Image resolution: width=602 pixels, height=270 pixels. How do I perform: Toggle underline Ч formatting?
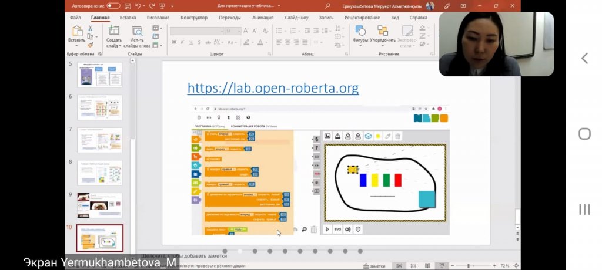[x=191, y=42]
